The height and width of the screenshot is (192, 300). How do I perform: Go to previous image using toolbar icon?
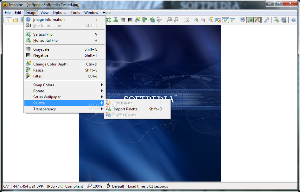tap(169, 20)
